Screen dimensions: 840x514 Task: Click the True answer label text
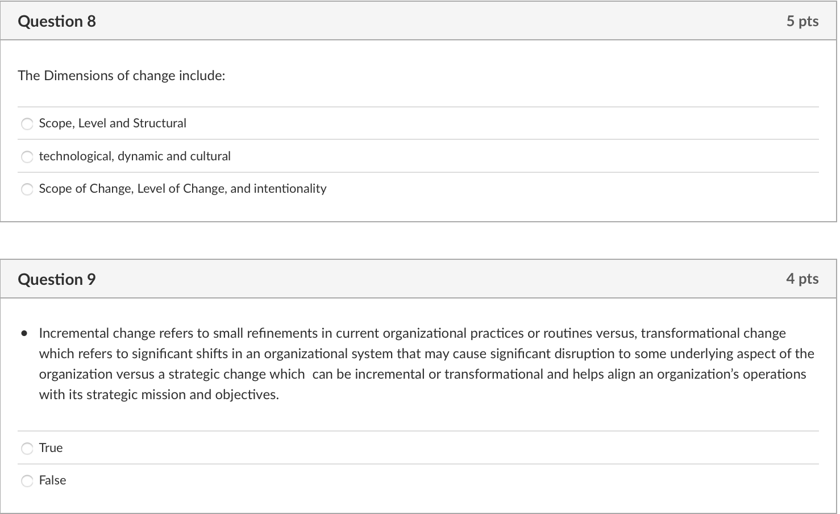tap(51, 447)
